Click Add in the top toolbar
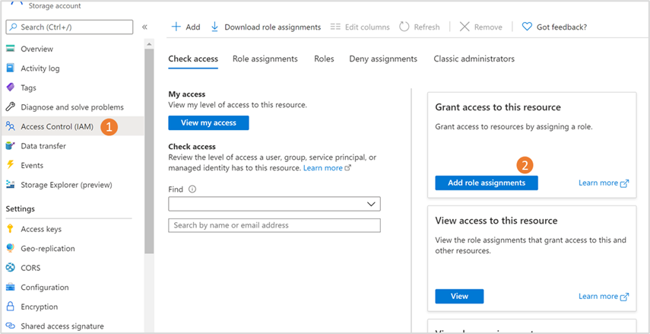650x334 pixels. coord(185,27)
